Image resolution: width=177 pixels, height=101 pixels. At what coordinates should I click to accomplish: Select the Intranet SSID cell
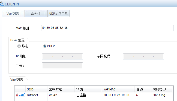[37, 95]
